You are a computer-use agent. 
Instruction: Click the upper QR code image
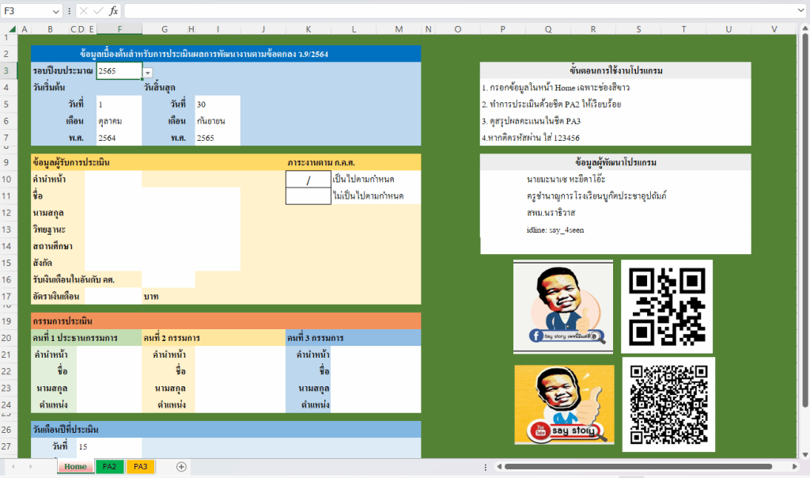(x=667, y=306)
